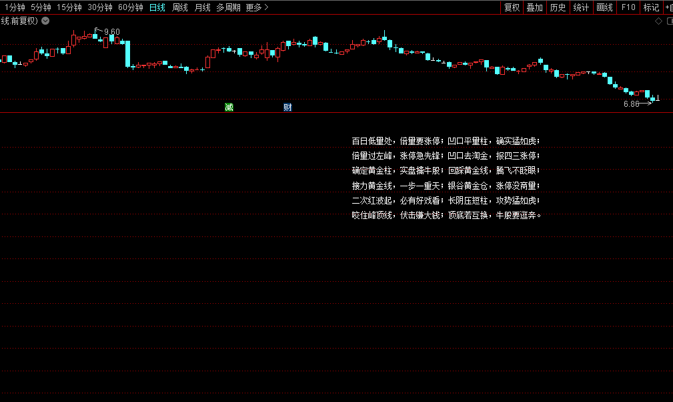The image size is (673, 402).
Task: Click the +自 add-to-watchlist button
Action: (x=668, y=7)
